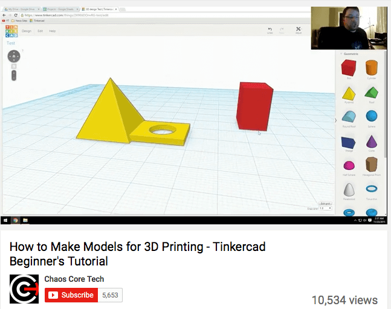
Task: Click the zoom control below view buttons
Action: [x=14, y=76]
